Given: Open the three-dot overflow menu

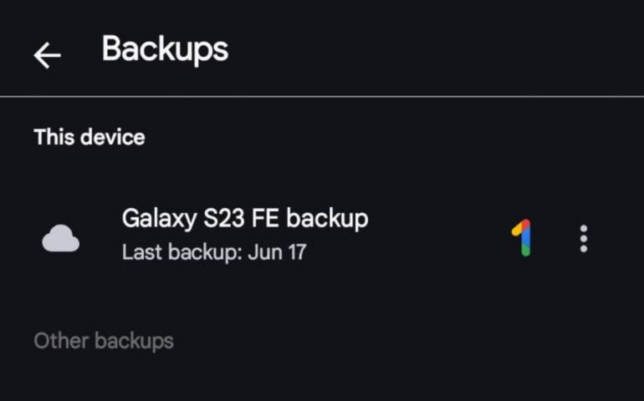Looking at the screenshot, I should pyautogui.click(x=584, y=239).
